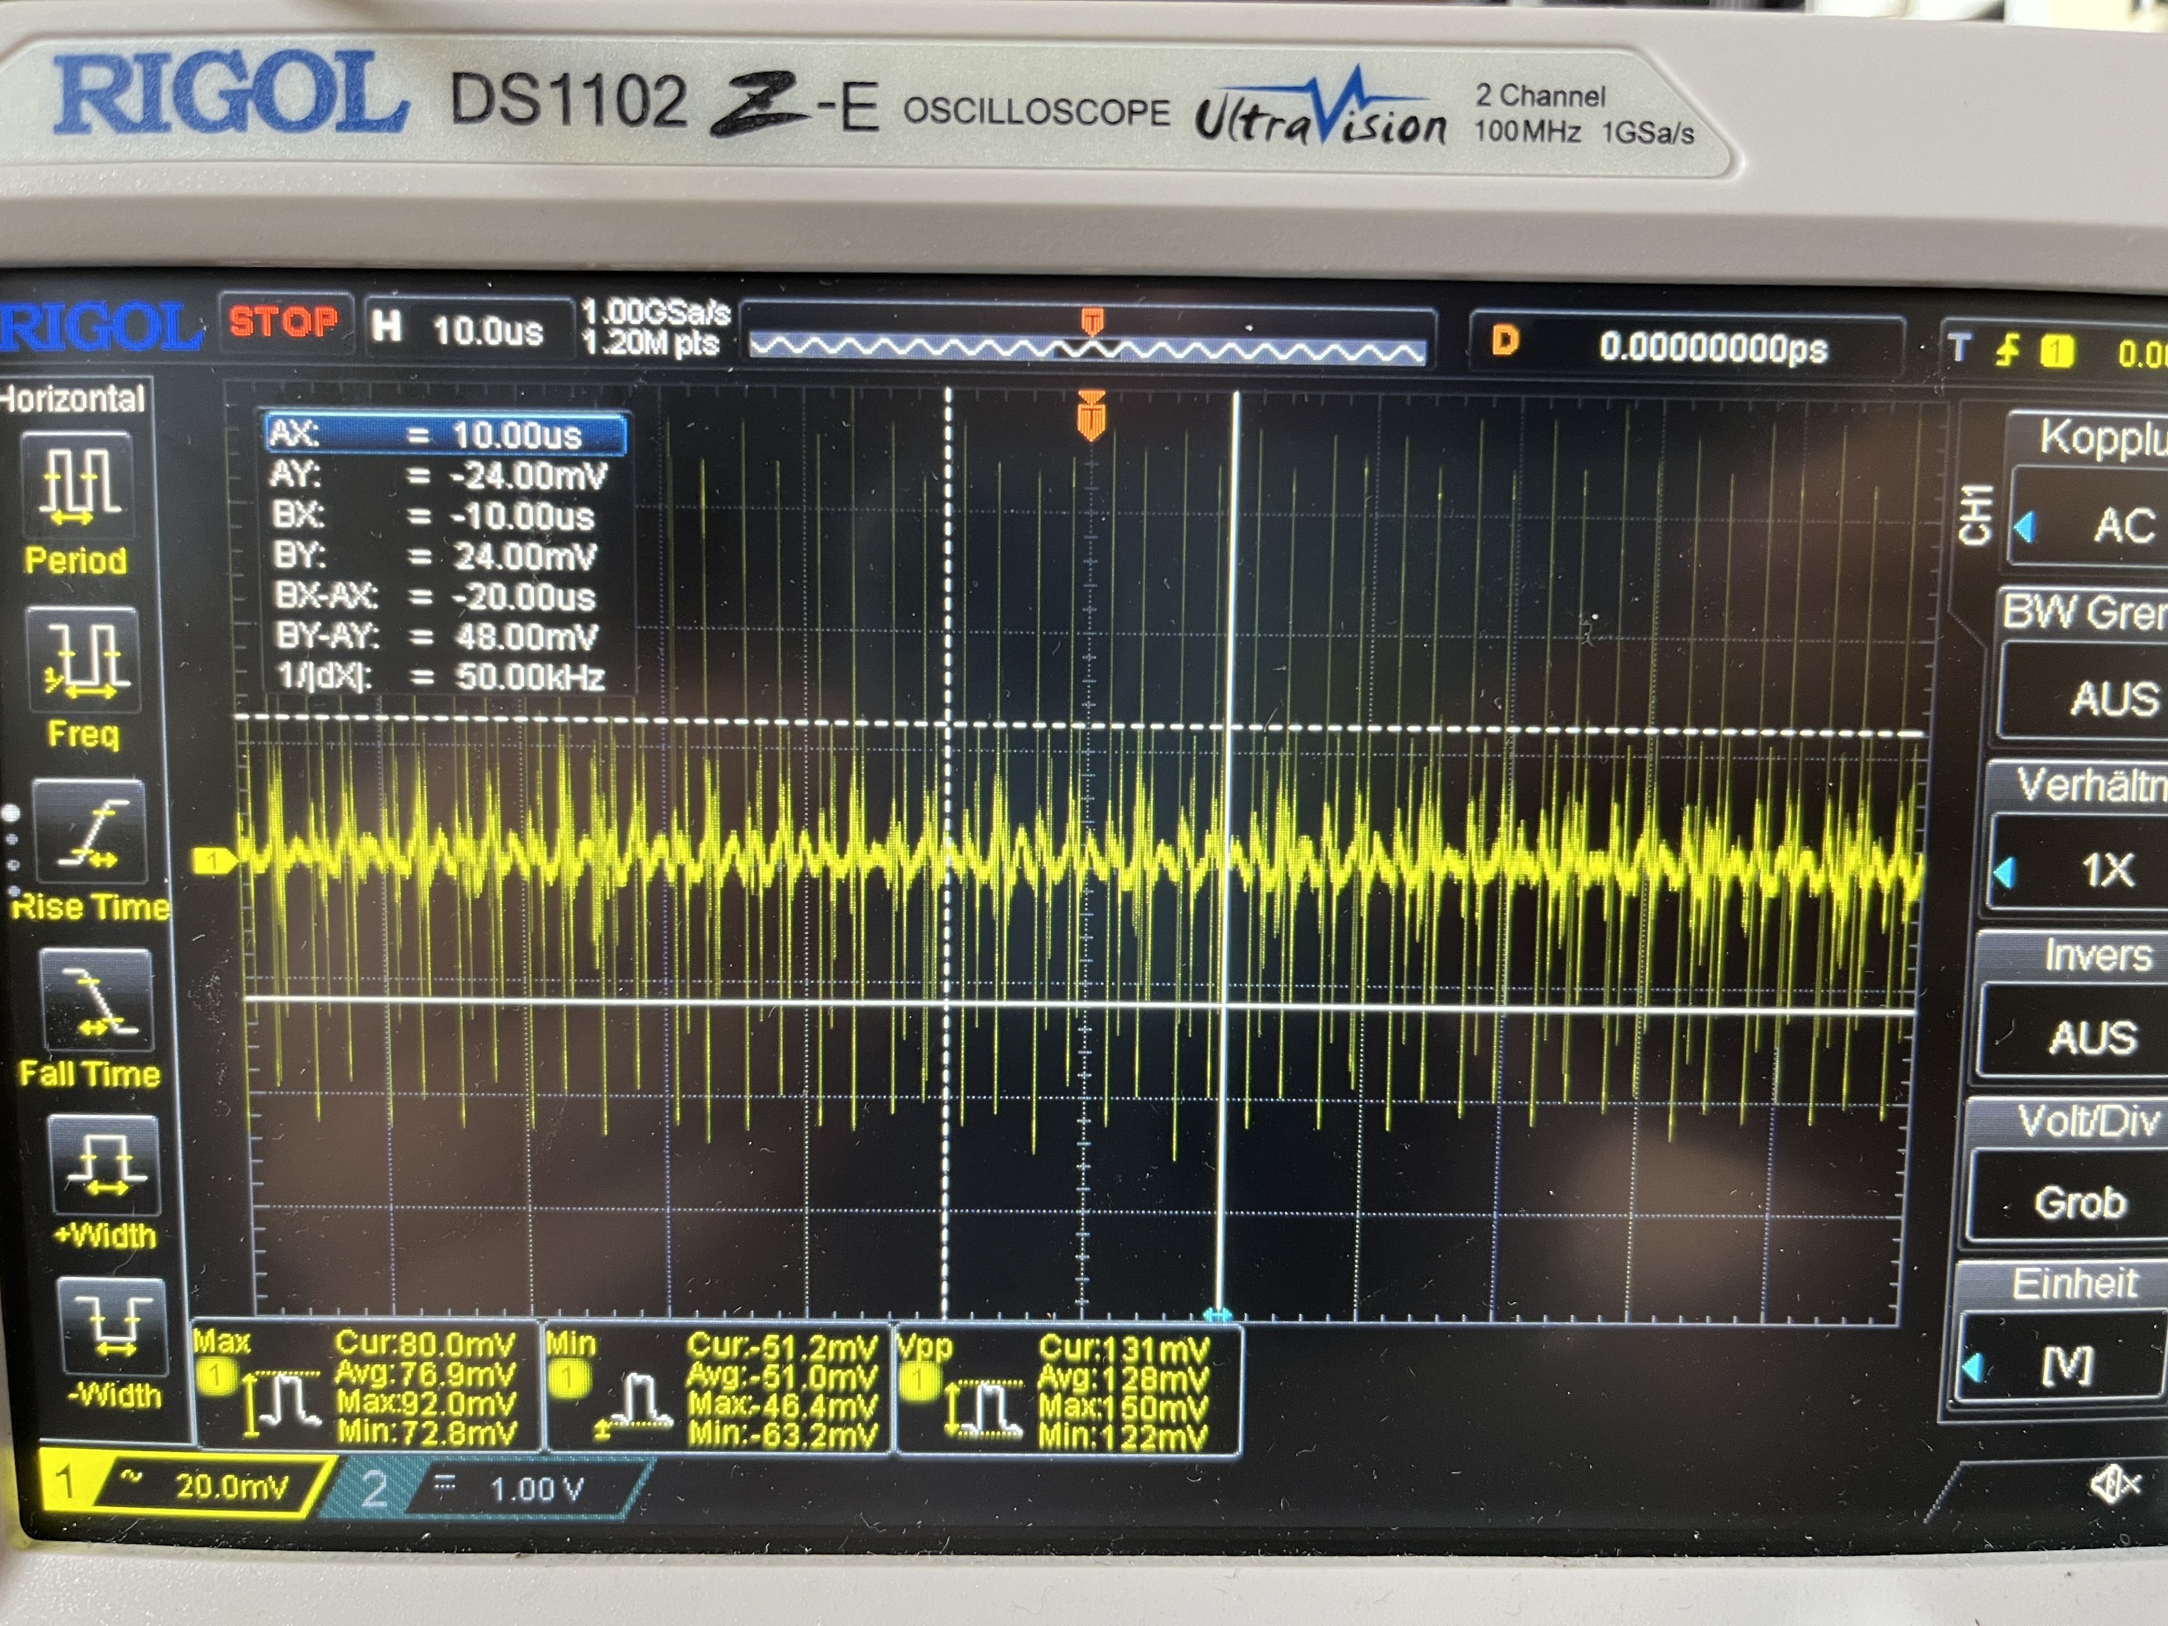The image size is (2168, 1626).
Task: Select the Freq measurement icon
Action: click(83, 660)
